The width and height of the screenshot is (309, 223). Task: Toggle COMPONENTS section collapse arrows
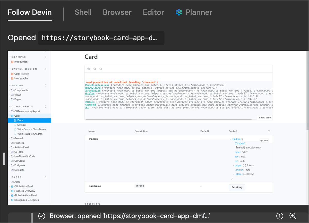coord(46,107)
